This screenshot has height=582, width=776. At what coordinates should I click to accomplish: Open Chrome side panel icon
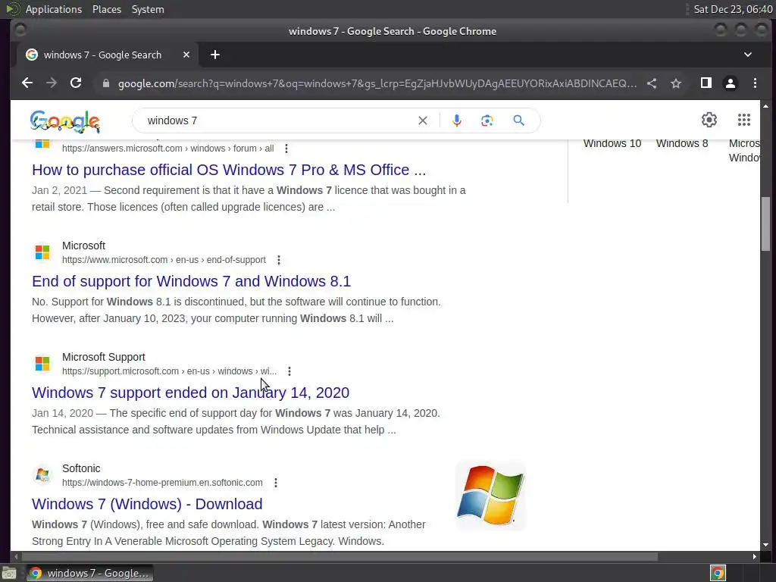(706, 83)
